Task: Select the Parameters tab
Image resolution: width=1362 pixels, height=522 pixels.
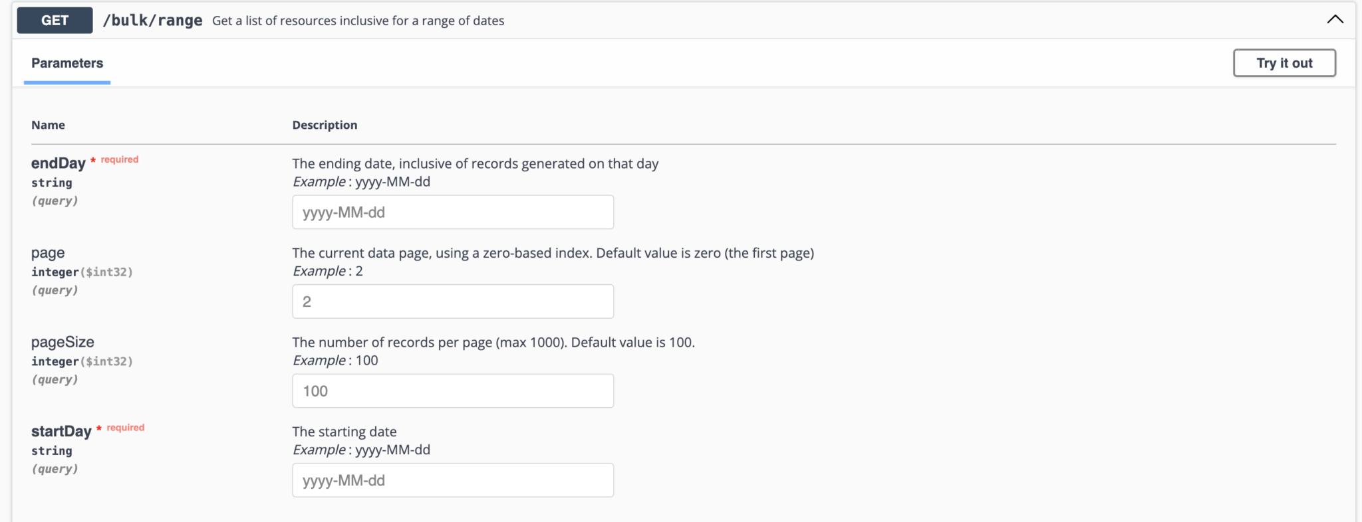Action: (x=67, y=63)
